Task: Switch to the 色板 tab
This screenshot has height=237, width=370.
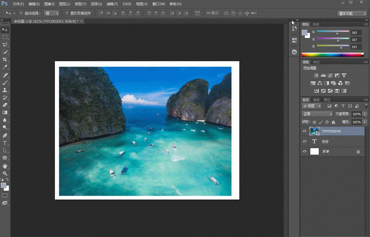Action: pos(316,24)
